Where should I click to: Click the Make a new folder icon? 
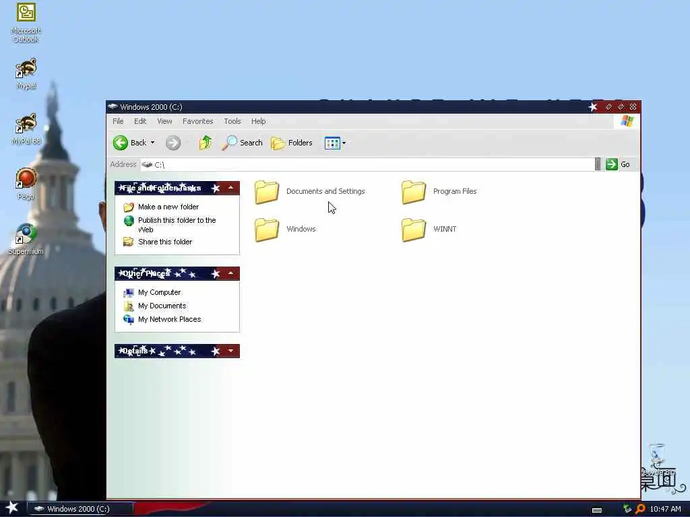pyautogui.click(x=129, y=207)
